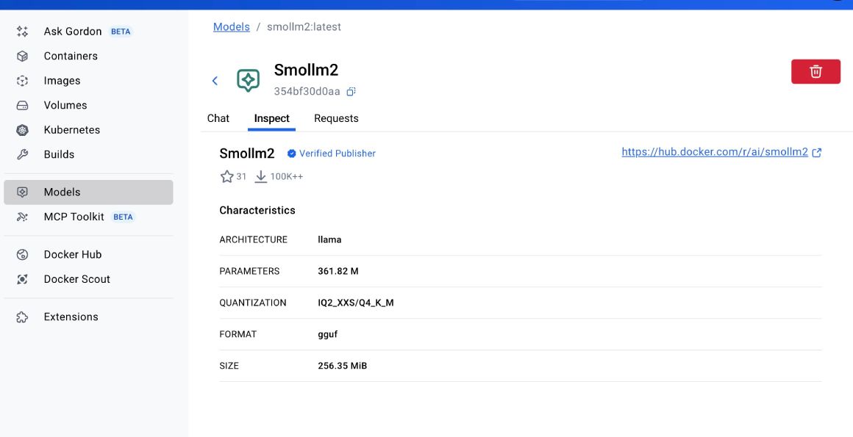The width and height of the screenshot is (853, 437).
Task: Switch to the Chat tab
Action: click(218, 118)
